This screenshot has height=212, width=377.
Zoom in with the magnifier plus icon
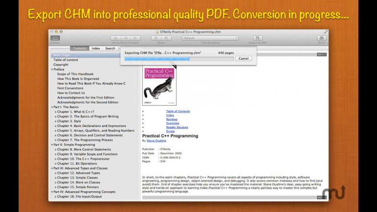point(166,38)
